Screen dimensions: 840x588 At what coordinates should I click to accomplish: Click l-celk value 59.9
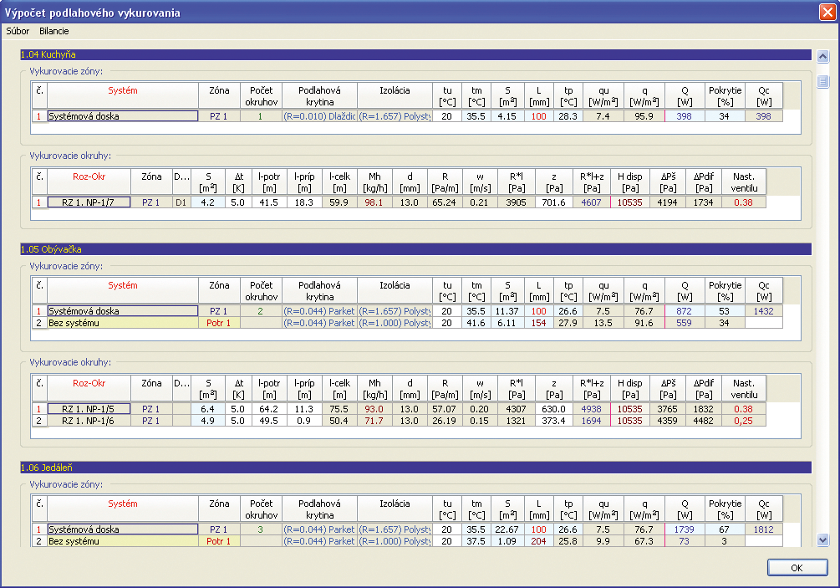pos(339,202)
